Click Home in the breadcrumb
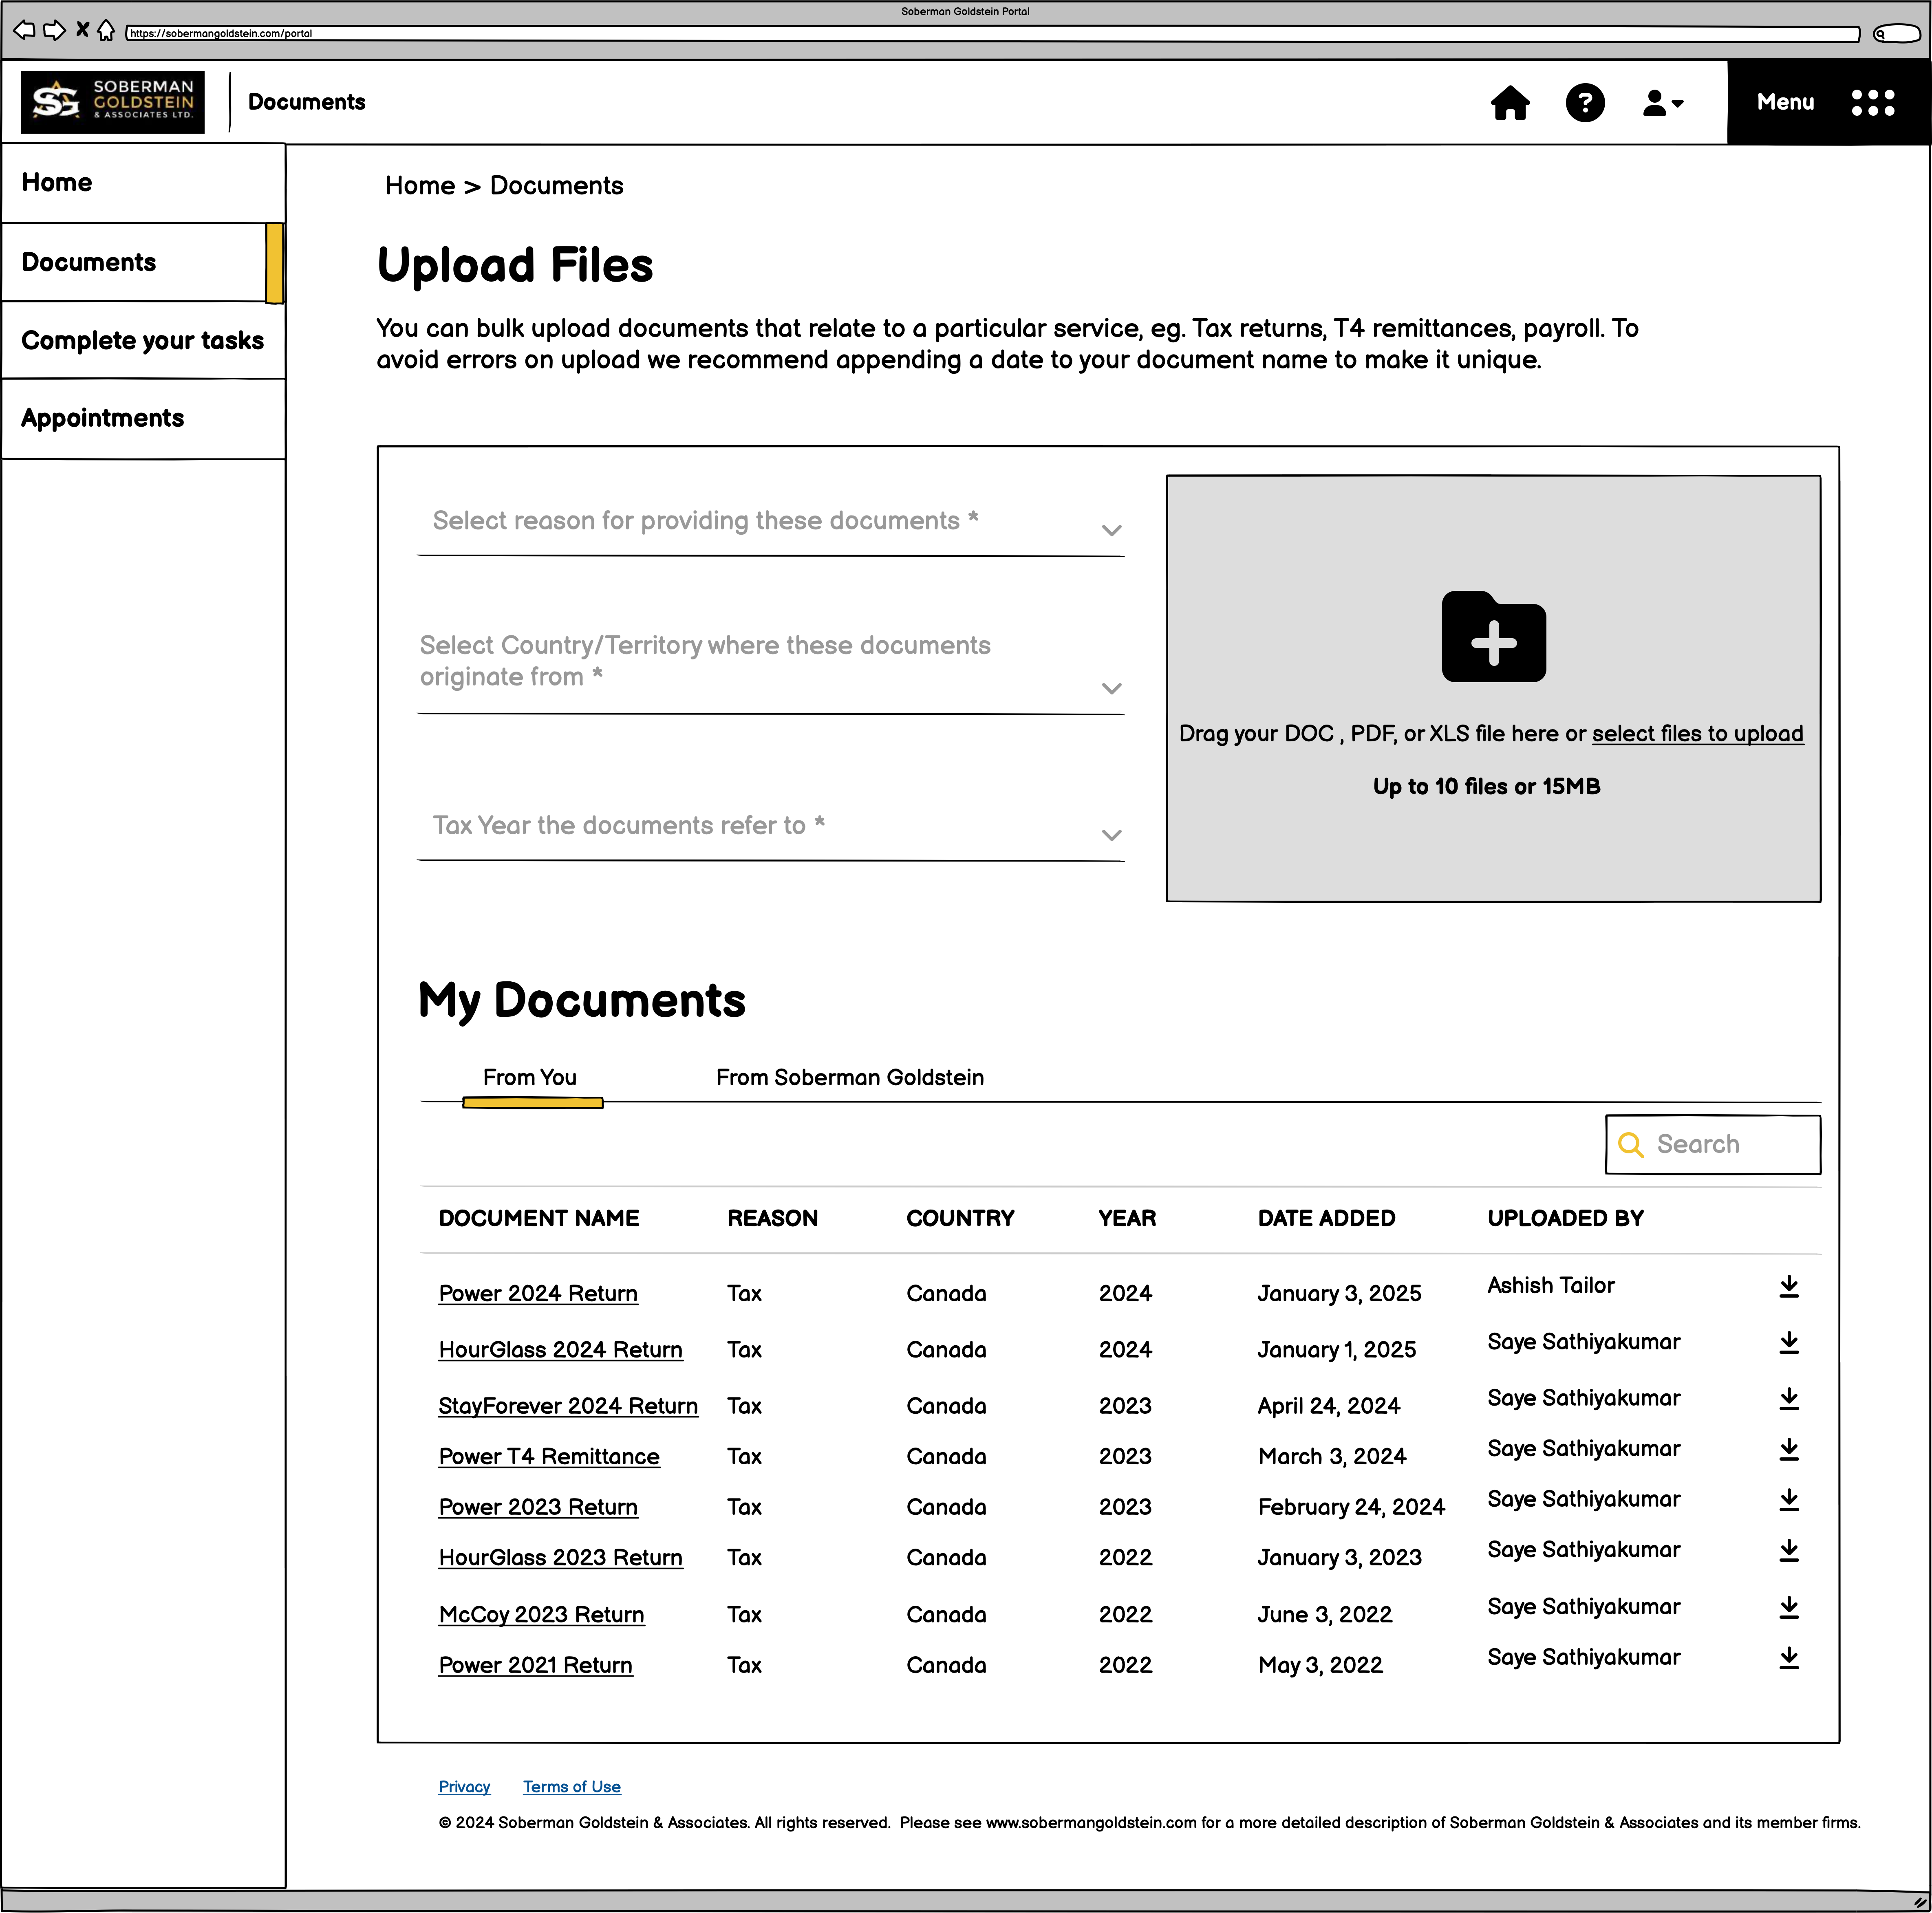Image resolution: width=1932 pixels, height=1913 pixels. pyautogui.click(x=420, y=186)
